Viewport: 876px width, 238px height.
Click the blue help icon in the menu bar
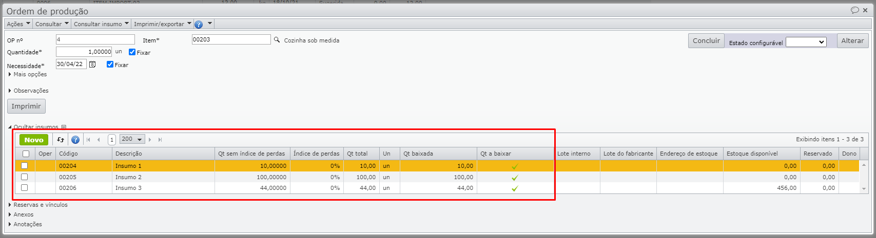(199, 24)
